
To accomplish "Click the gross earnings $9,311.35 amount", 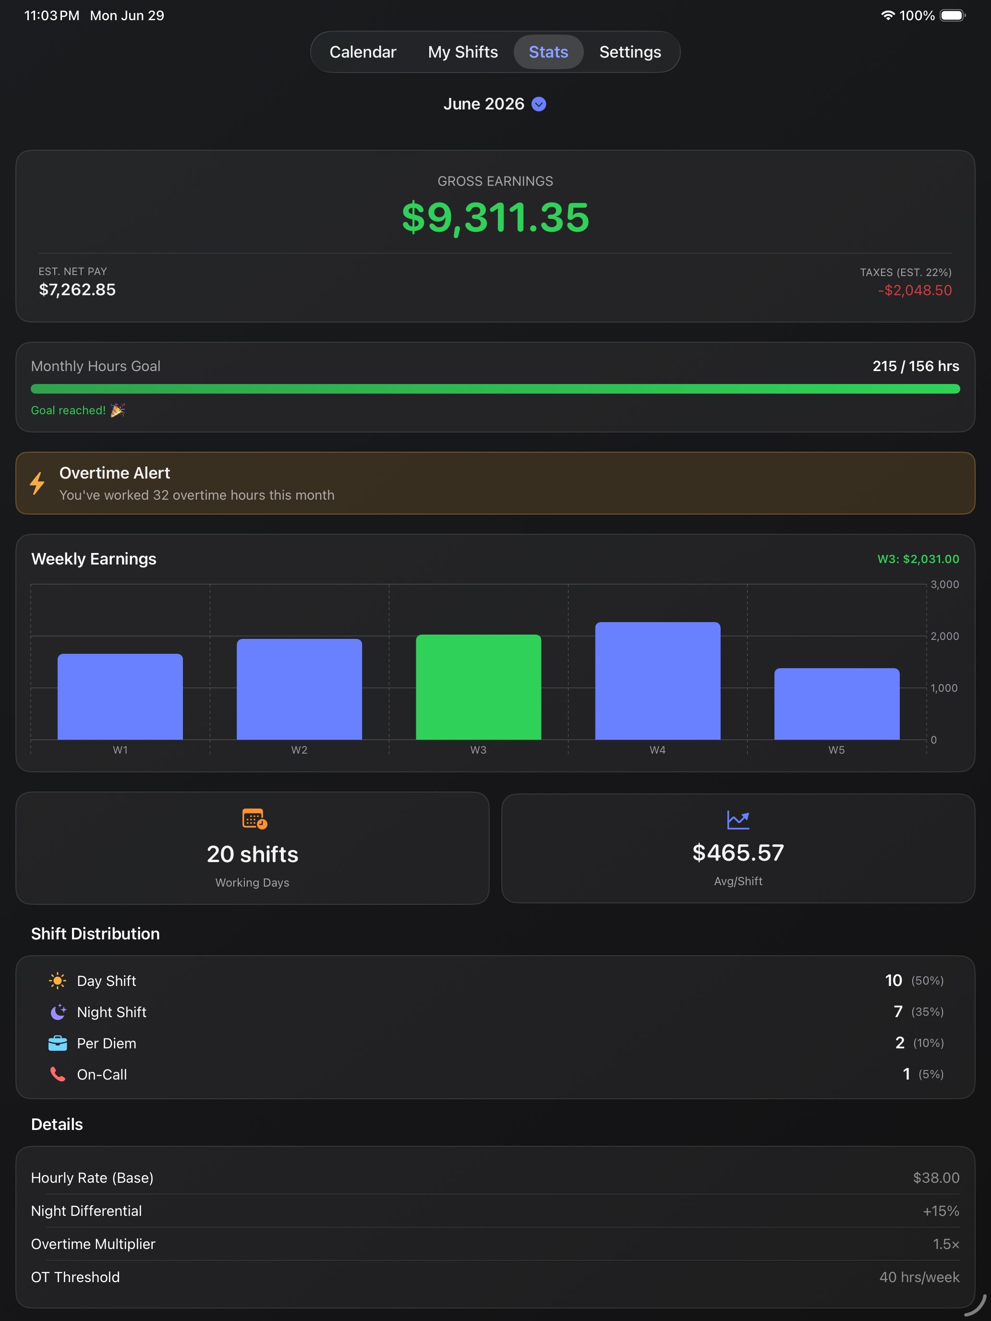I will click(495, 217).
